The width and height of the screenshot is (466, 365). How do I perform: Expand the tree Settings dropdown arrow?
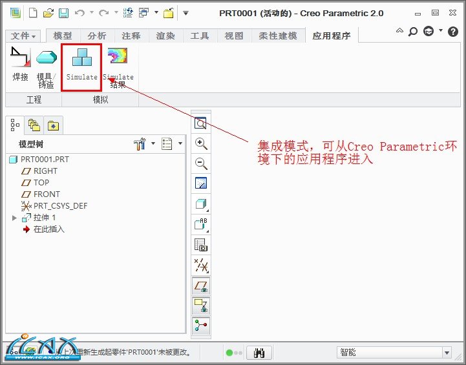[153, 143]
